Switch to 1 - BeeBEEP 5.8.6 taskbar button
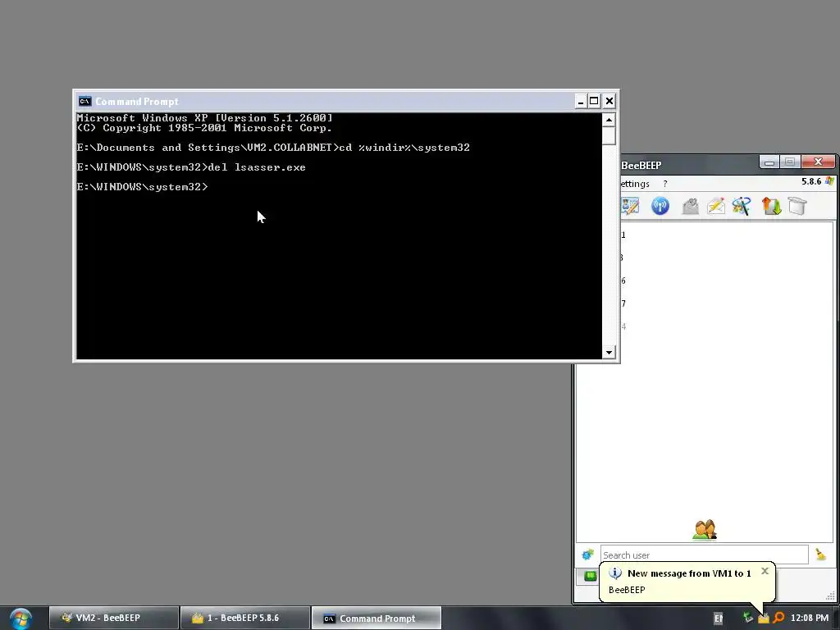Image resolution: width=840 pixels, height=630 pixels. [x=245, y=618]
